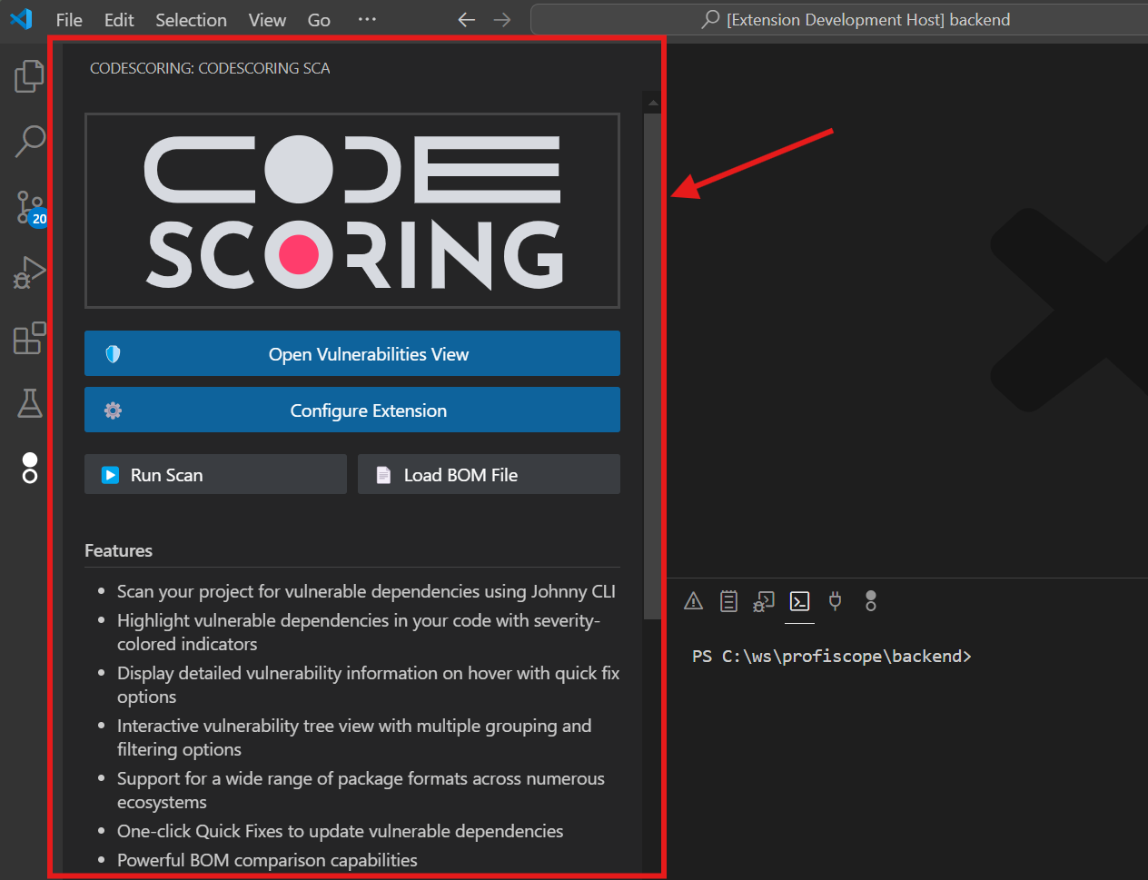The image size is (1148, 880).
Task: Open the Search view in activity bar
Action: click(29, 142)
